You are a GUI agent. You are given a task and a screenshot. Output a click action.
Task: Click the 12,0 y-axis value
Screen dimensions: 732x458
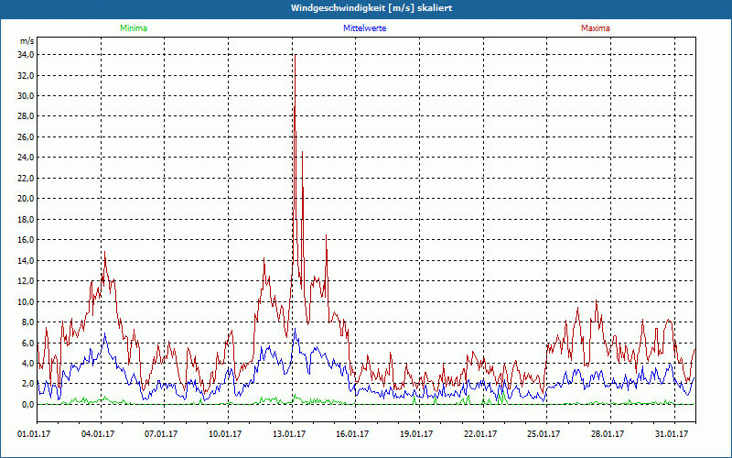(x=26, y=280)
